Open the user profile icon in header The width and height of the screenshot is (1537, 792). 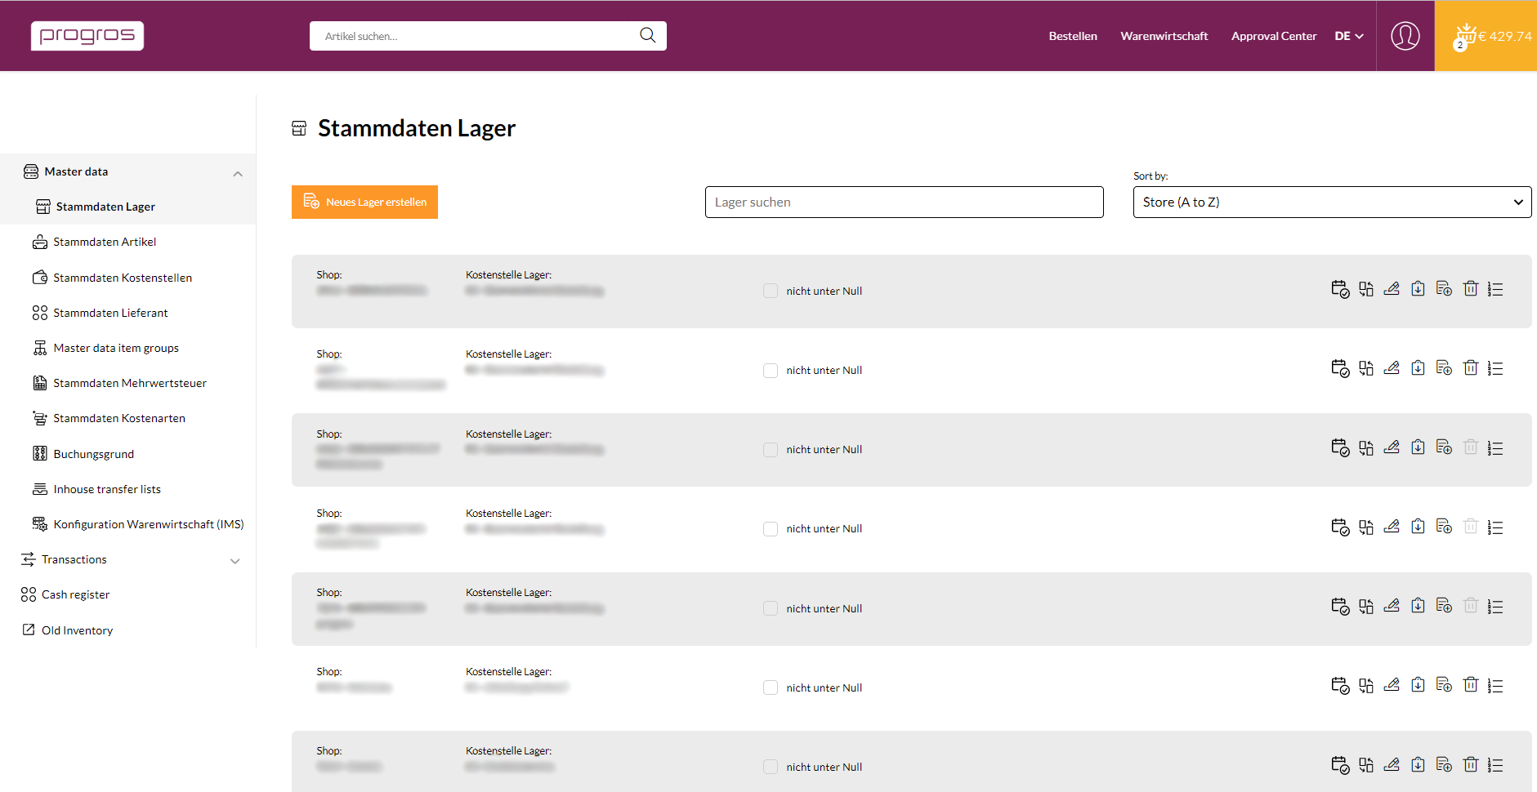pos(1405,36)
